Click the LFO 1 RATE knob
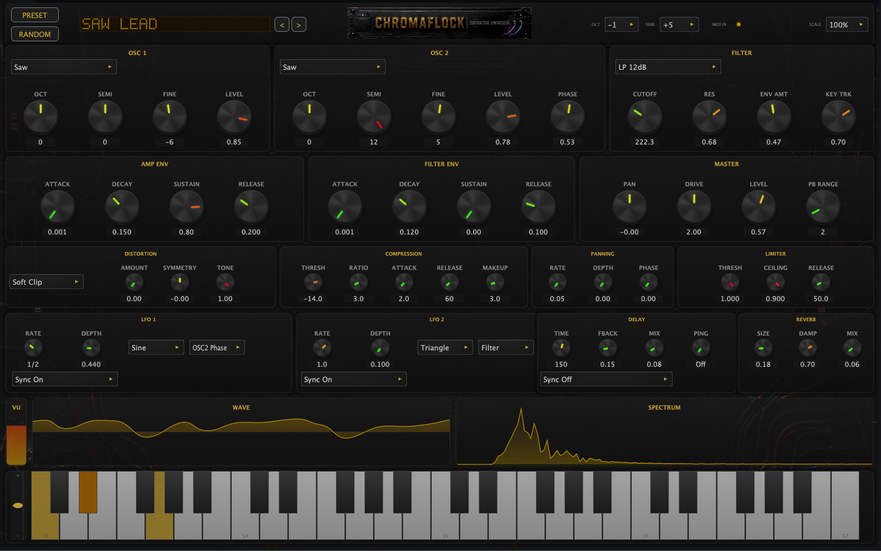The width and height of the screenshot is (881, 551). click(33, 348)
